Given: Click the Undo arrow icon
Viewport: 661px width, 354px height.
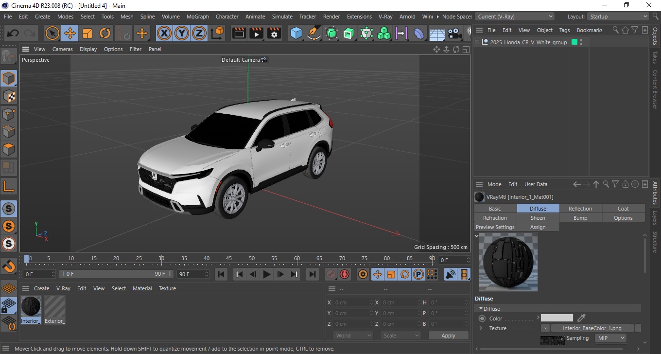Looking at the screenshot, I should (x=13, y=34).
